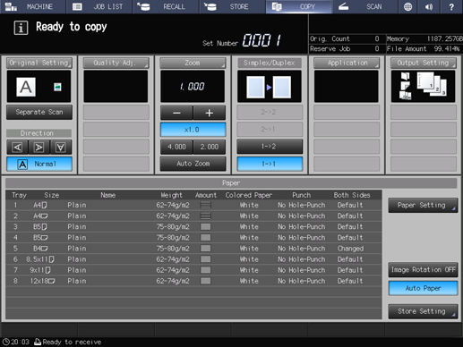Image resolution: width=463 pixels, height=347 pixels.
Task: Switch to the JOB LIST tab
Action: click(99, 6)
